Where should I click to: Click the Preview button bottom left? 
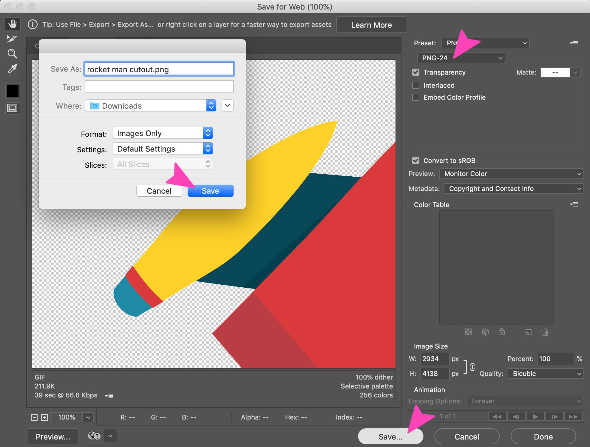pos(53,436)
